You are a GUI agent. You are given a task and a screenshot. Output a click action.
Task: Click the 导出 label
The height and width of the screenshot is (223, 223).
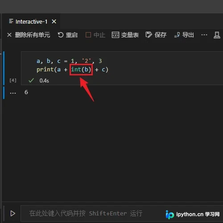(x=188, y=35)
